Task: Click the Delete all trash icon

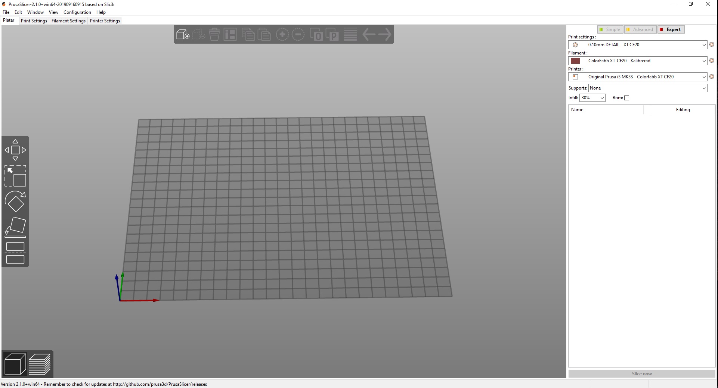Action: tap(214, 35)
